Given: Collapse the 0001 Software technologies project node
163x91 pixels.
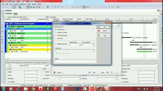Looking at the screenshot, I should click(6, 24).
